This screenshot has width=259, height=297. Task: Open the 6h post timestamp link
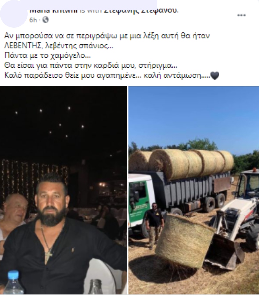click(x=33, y=20)
